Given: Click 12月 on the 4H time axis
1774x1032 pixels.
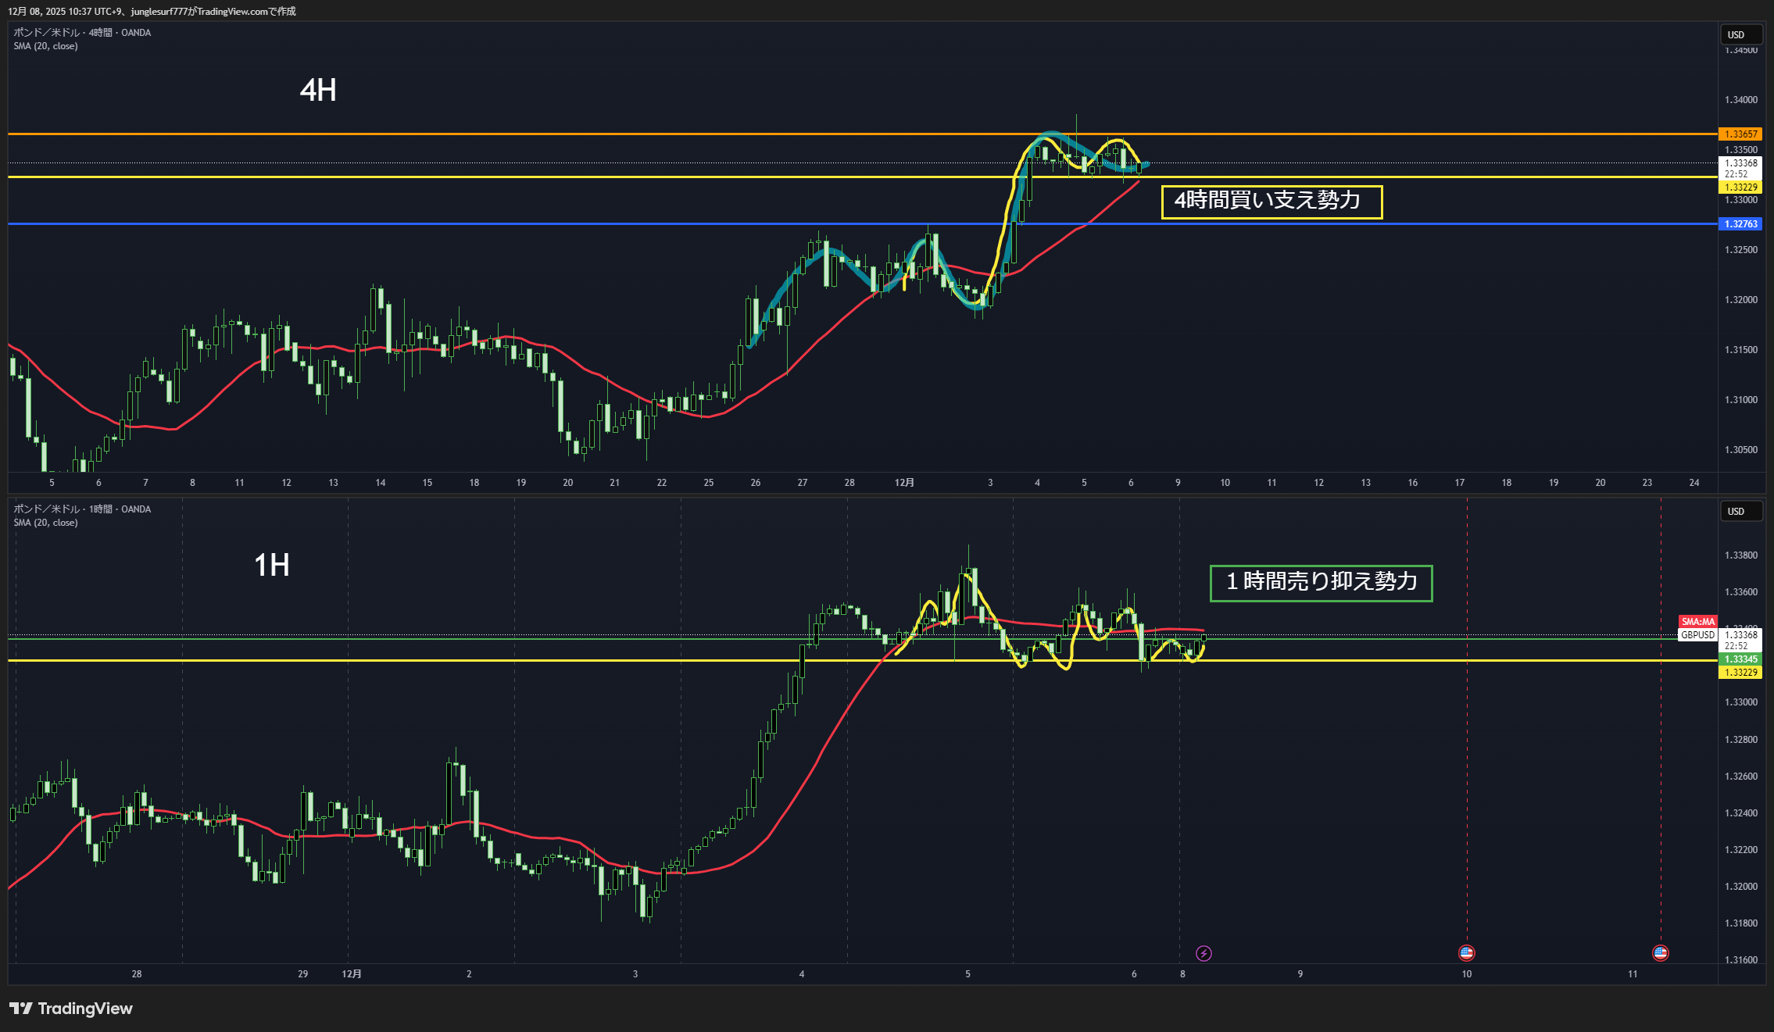Looking at the screenshot, I should tap(904, 483).
